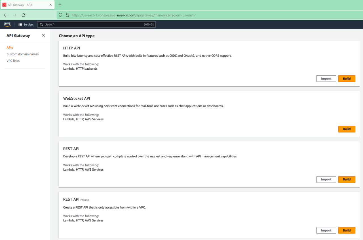
Task: Import an HTTP API definition
Action: click(326, 79)
